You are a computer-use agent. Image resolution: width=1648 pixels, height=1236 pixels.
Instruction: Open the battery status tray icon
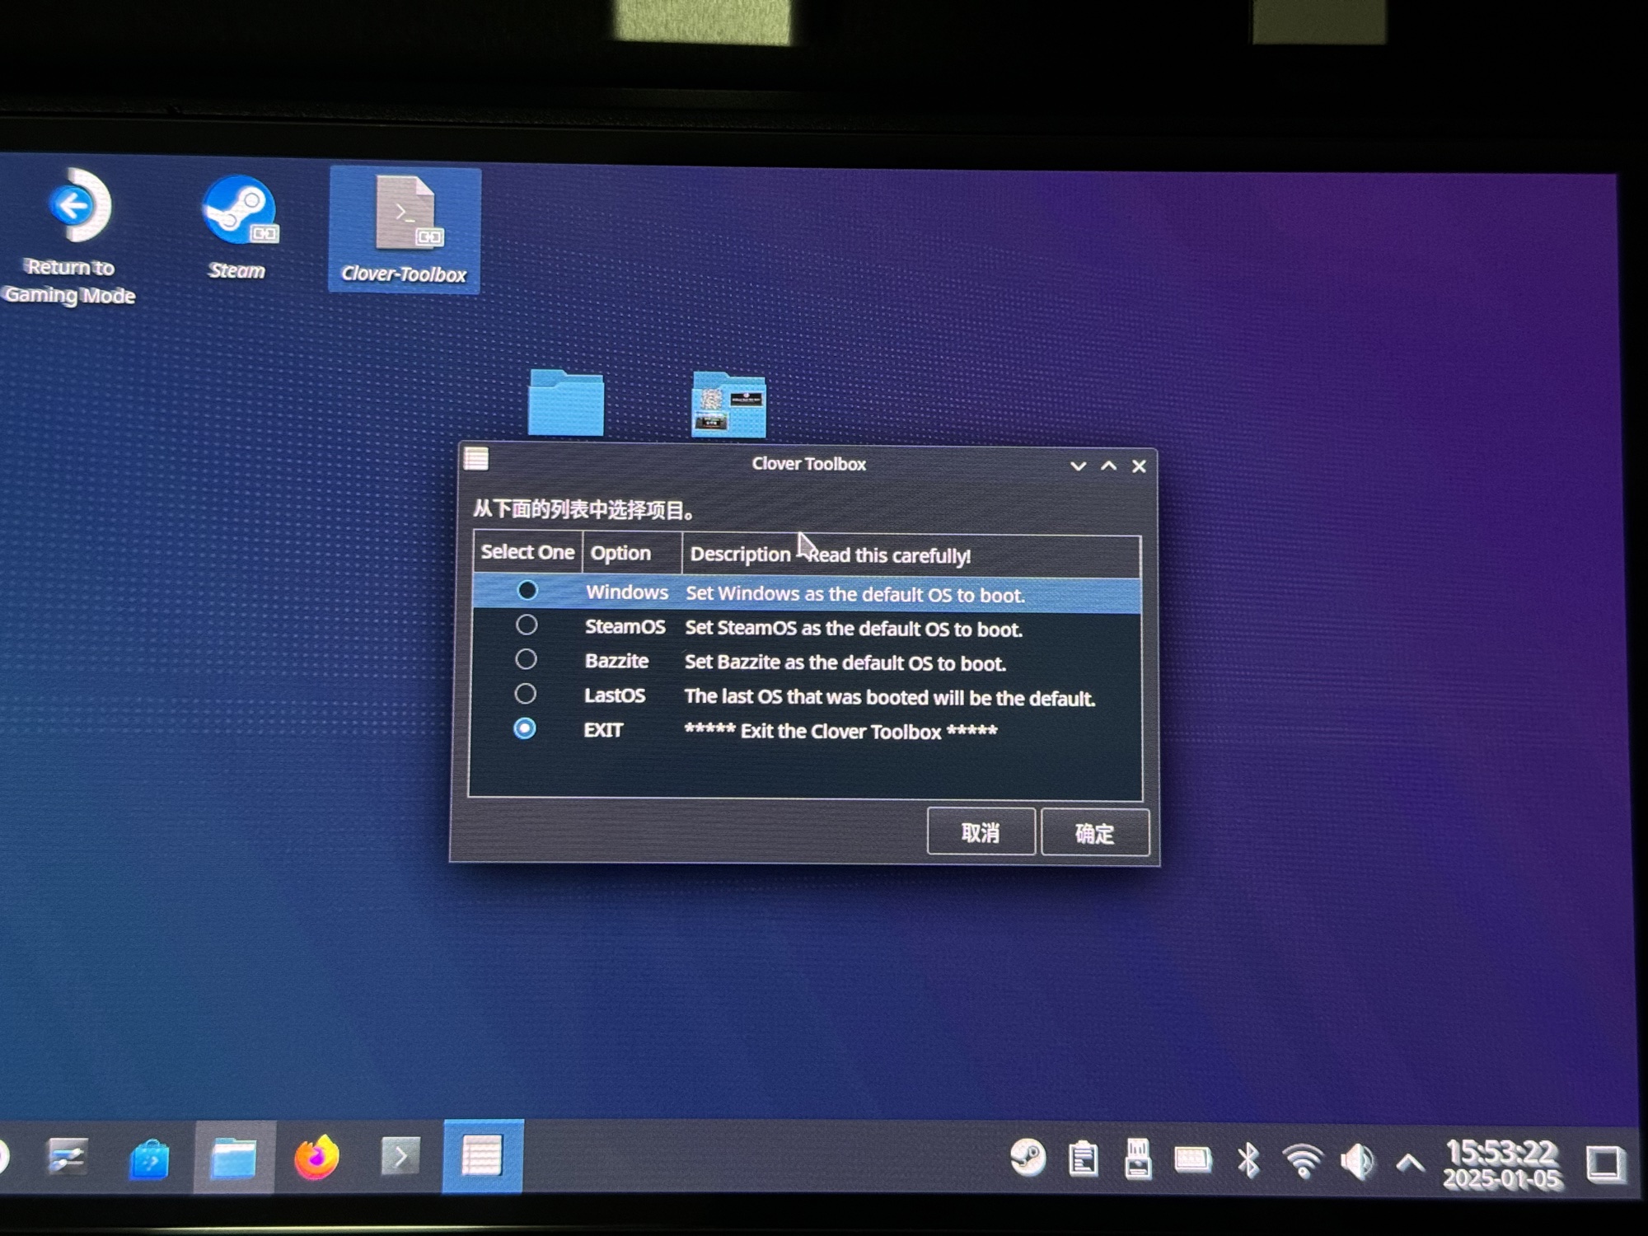pyautogui.click(x=1192, y=1159)
